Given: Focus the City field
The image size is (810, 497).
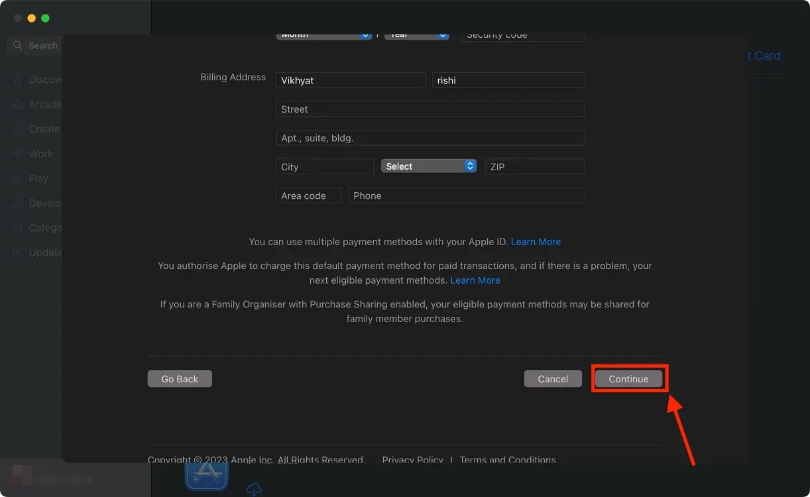Looking at the screenshot, I should point(325,166).
